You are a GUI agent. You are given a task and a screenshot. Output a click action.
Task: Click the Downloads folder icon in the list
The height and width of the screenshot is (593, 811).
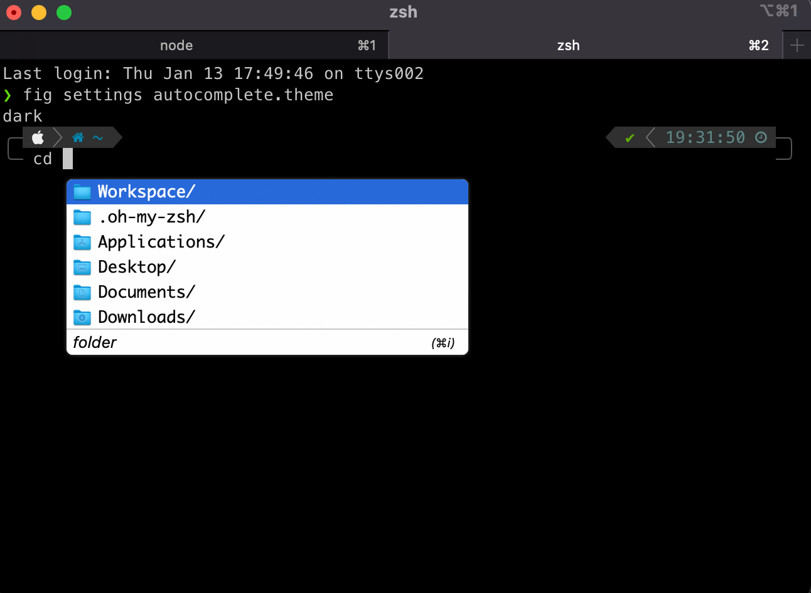82,317
